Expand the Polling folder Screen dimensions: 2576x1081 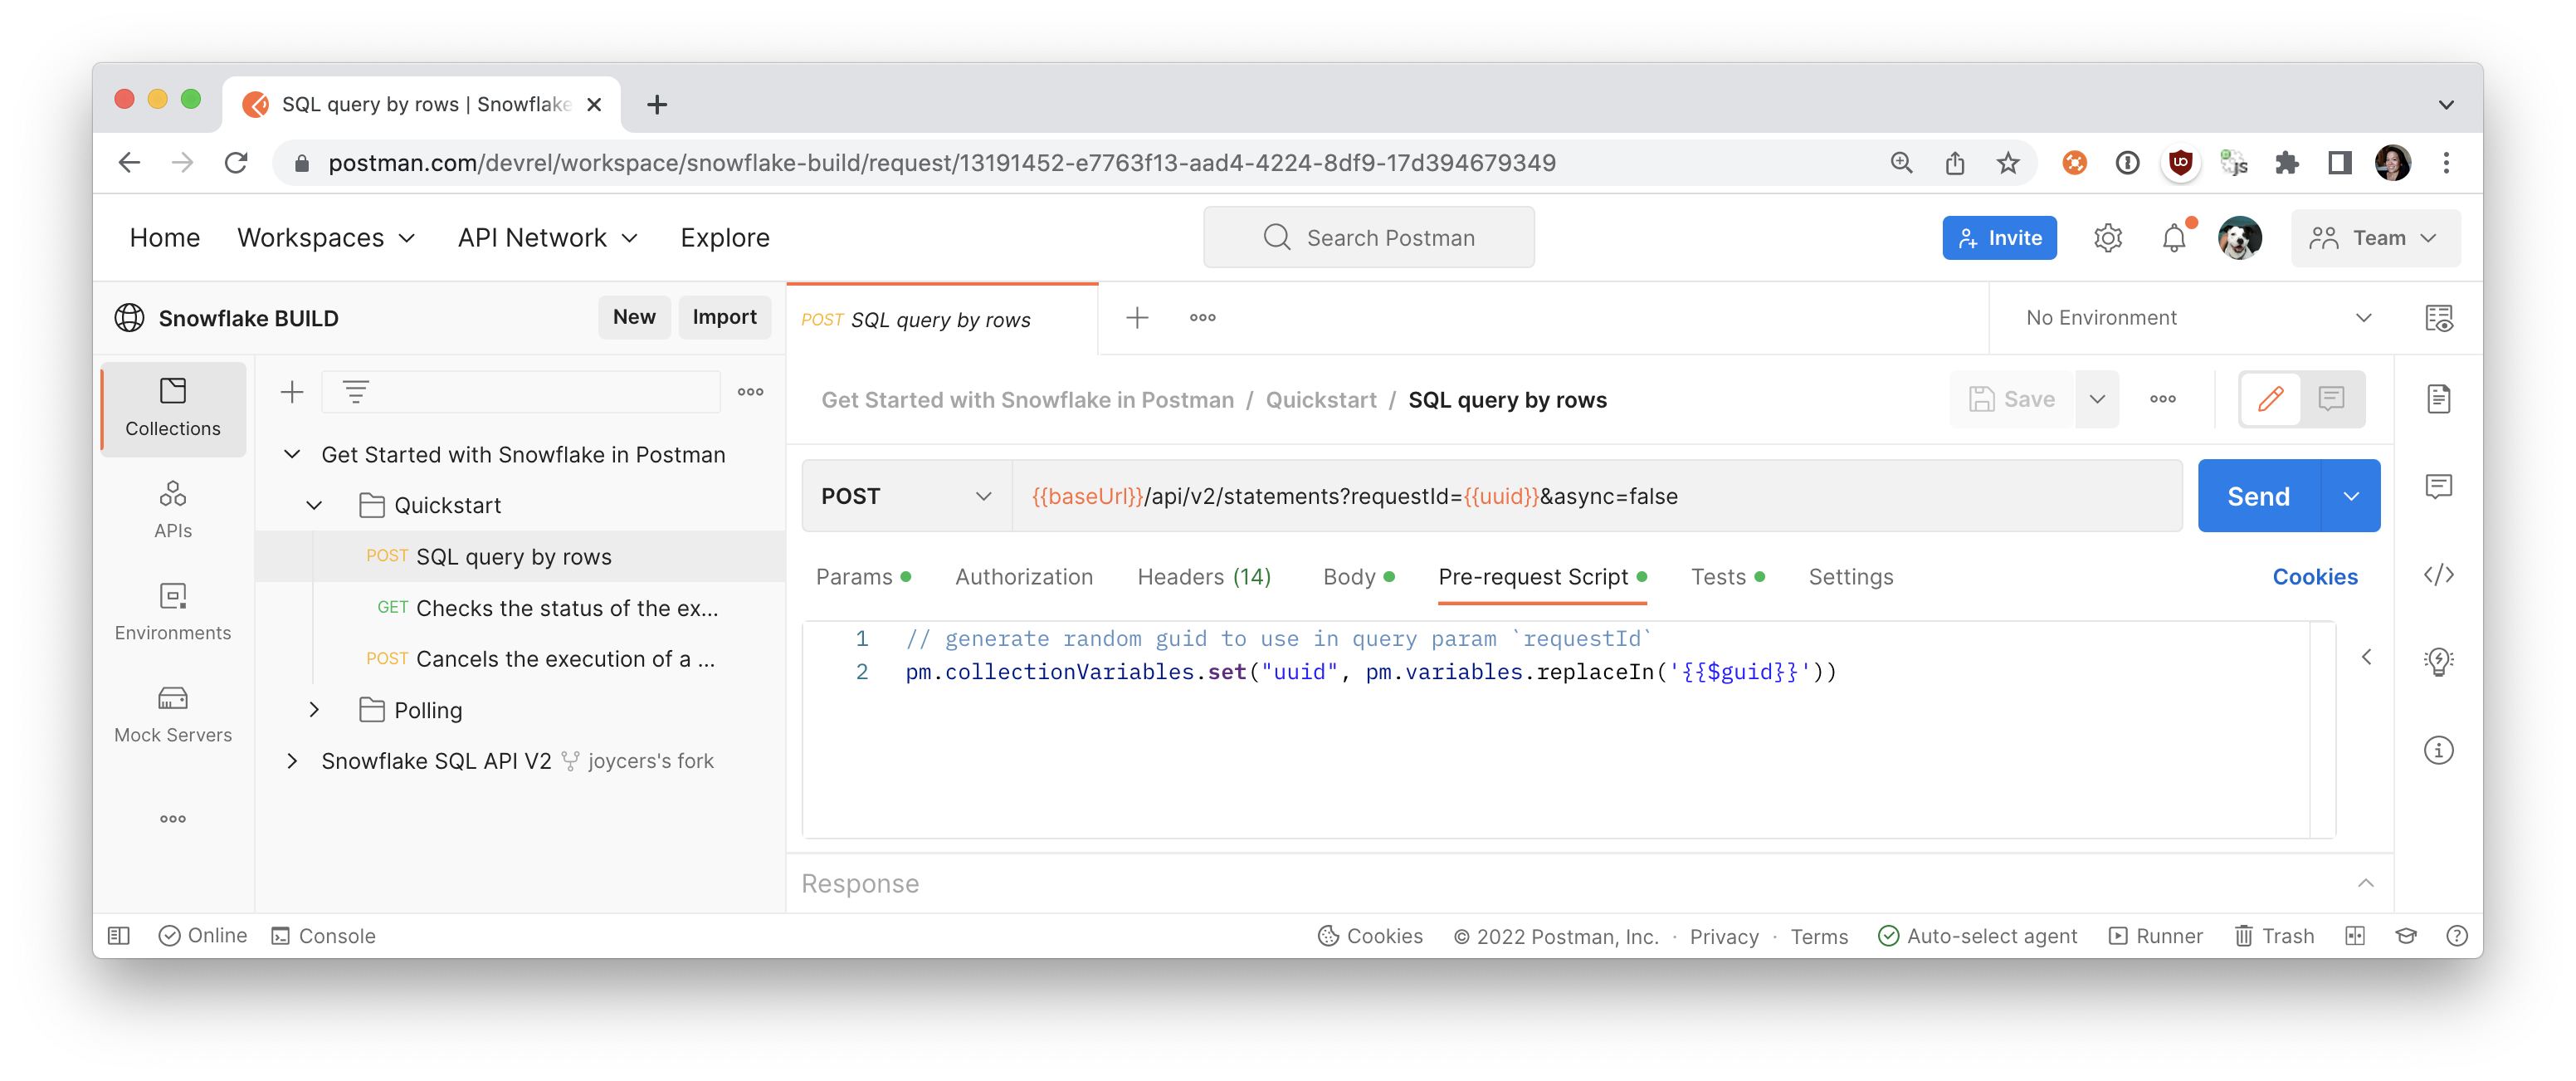314,710
